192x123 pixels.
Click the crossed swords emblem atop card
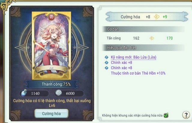(51, 17)
